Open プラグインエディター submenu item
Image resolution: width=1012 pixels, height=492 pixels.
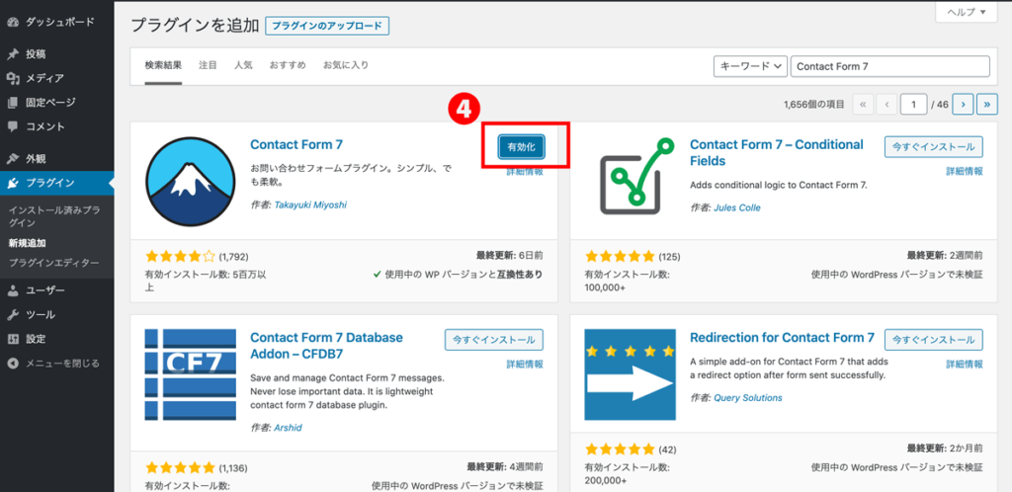(54, 263)
